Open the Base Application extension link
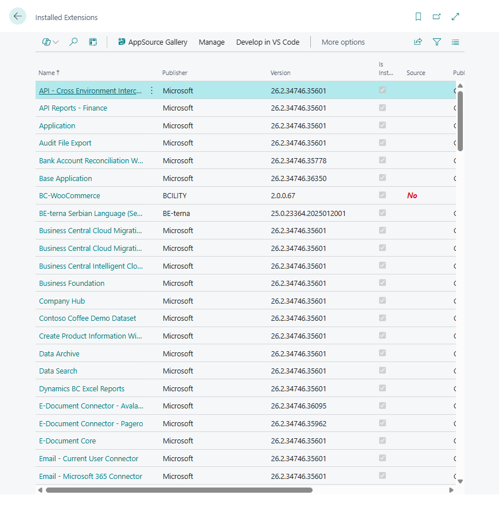Image resolution: width=499 pixels, height=507 pixels. pos(65,178)
